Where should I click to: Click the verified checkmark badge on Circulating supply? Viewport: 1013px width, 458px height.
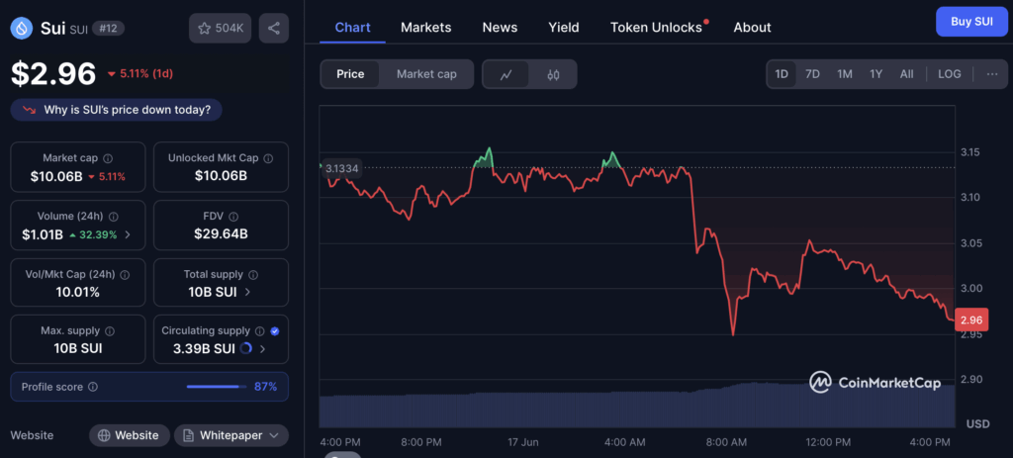pyautogui.click(x=275, y=330)
